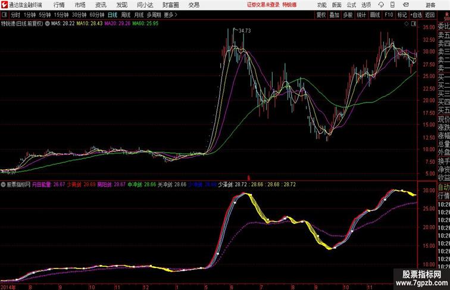Click the 叠加 overlay button
This screenshot has width=450, height=290.
pyautogui.click(x=335, y=15)
